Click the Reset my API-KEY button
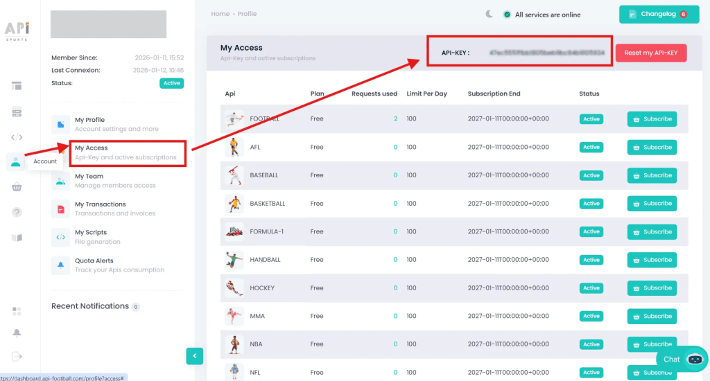 pyautogui.click(x=650, y=53)
